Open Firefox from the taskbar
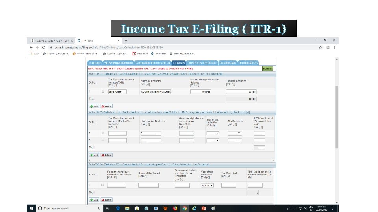 point(175,208)
